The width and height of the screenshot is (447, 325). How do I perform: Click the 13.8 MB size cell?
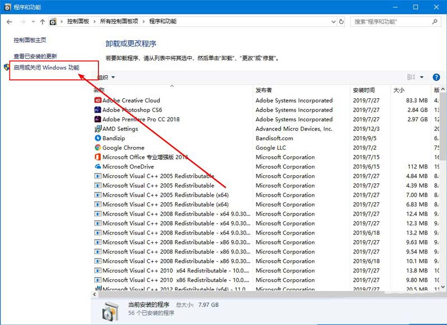tap(417, 271)
